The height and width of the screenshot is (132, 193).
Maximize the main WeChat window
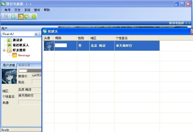(182, 4)
